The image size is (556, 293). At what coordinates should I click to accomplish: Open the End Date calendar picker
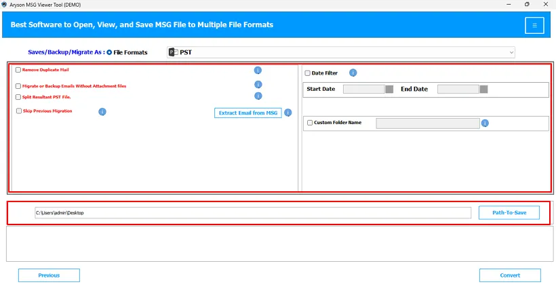(483, 89)
